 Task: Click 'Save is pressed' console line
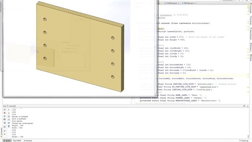click(19, 119)
